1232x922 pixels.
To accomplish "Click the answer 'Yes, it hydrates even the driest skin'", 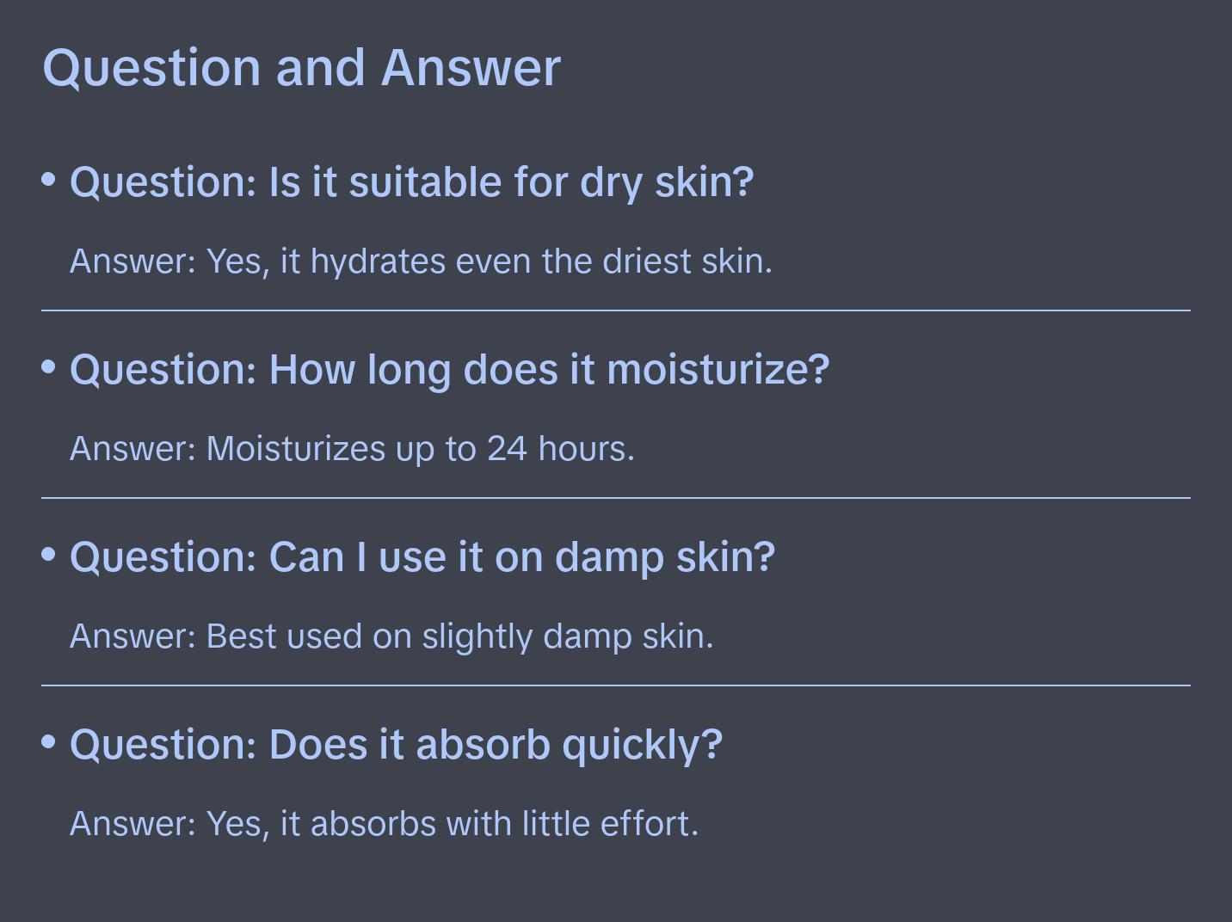I will [x=421, y=261].
